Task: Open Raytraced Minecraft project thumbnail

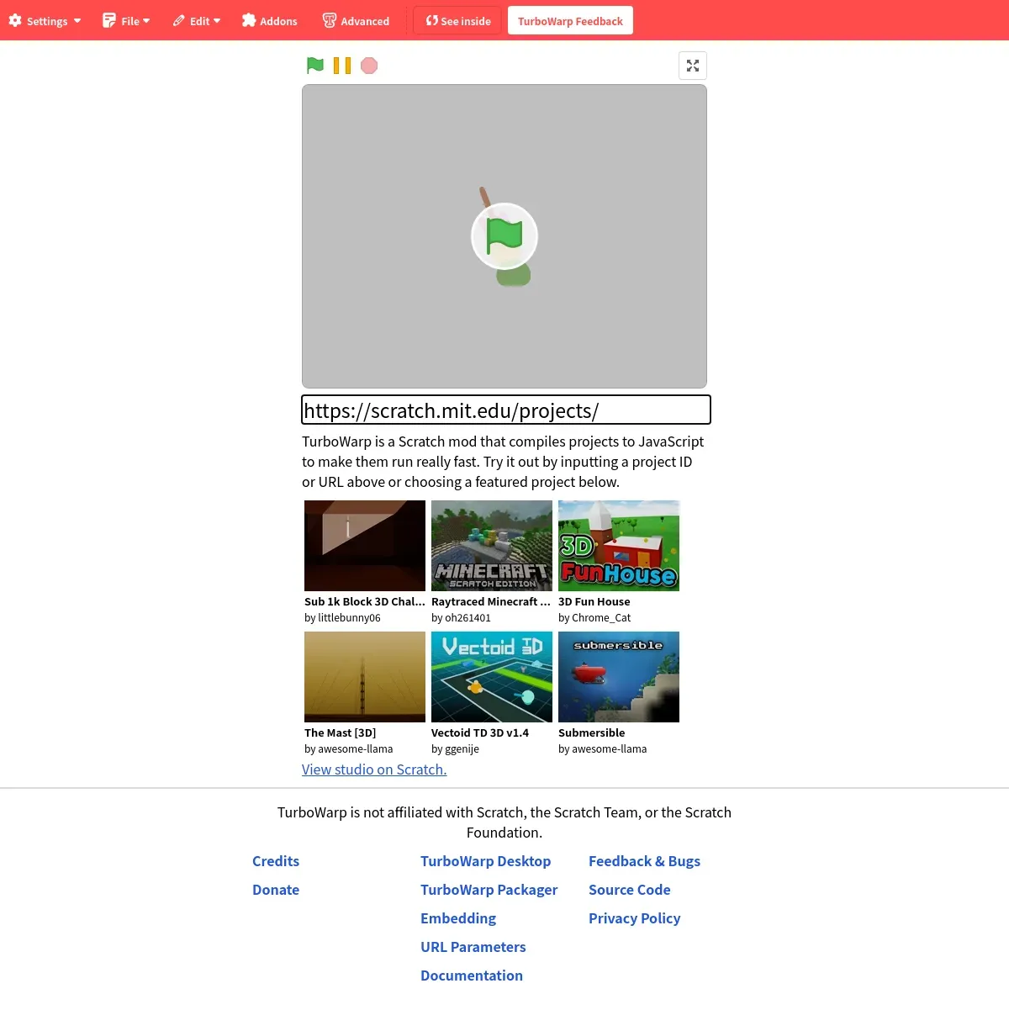Action: [492, 546]
